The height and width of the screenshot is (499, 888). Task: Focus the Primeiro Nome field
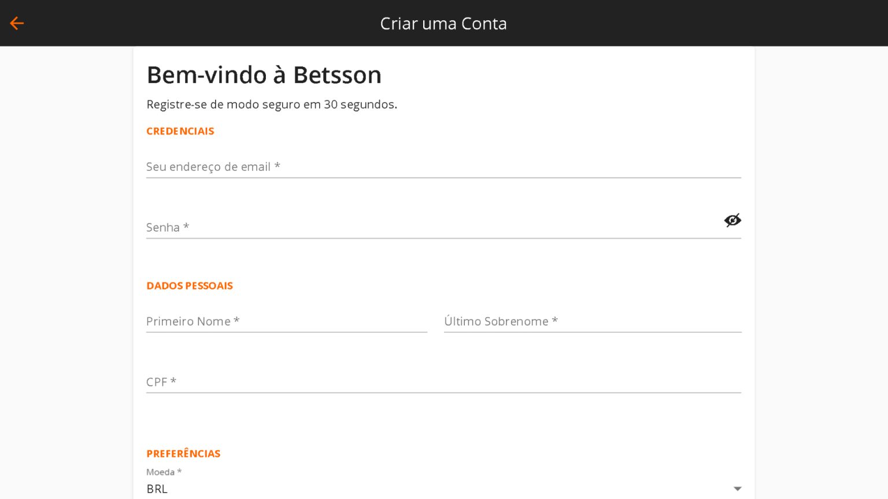(287, 321)
